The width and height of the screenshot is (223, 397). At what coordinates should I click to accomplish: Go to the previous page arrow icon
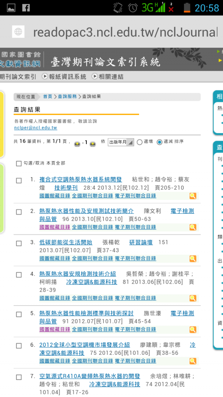pyautogui.click(x=77, y=143)
